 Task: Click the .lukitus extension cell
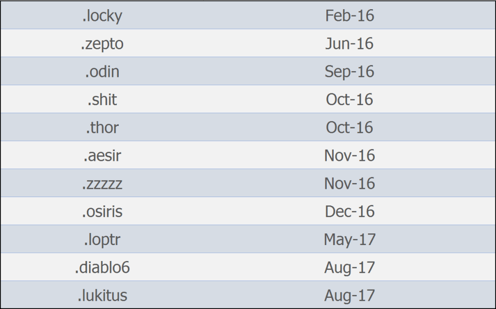[102, 295]
